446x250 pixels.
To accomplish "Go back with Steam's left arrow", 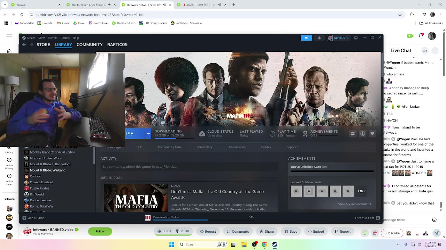I will point(24,44).
